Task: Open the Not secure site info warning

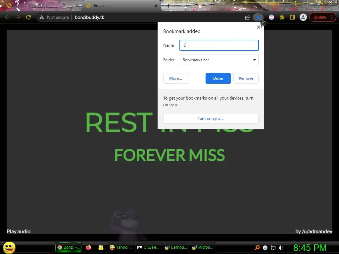Action: pos(54,17)
